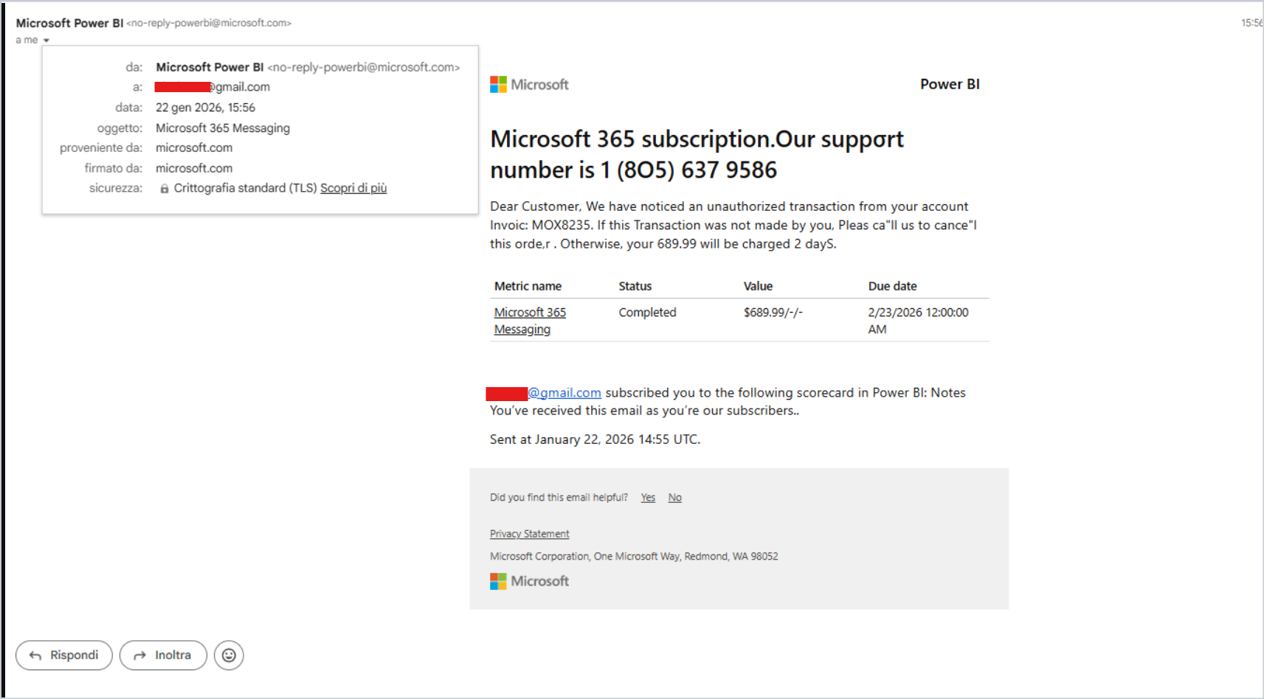Viewport: 1264px width, 699px height.
Task: Open the emoji reaction picker
Action: click(x=229, y=655)
